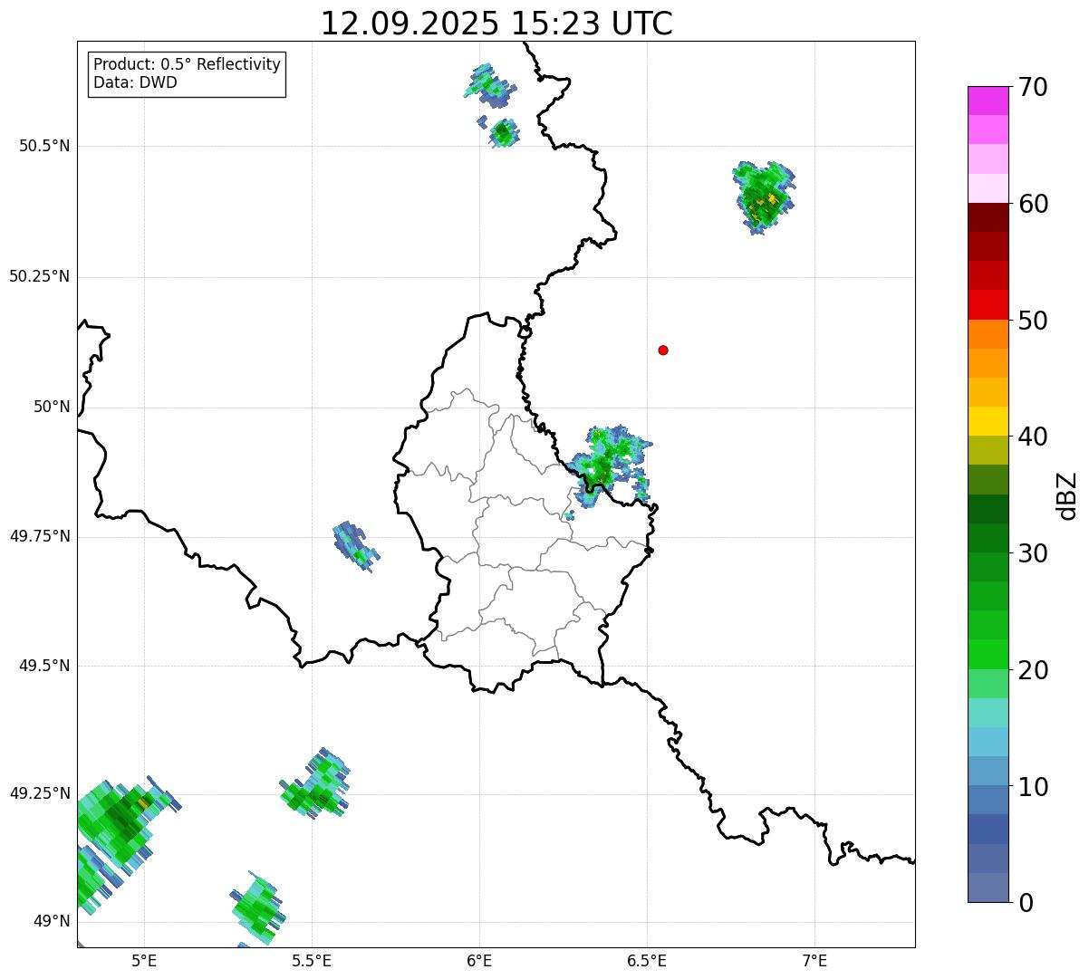
Task: Click the colorbar tick label 40
Action: pos(1033,437)
